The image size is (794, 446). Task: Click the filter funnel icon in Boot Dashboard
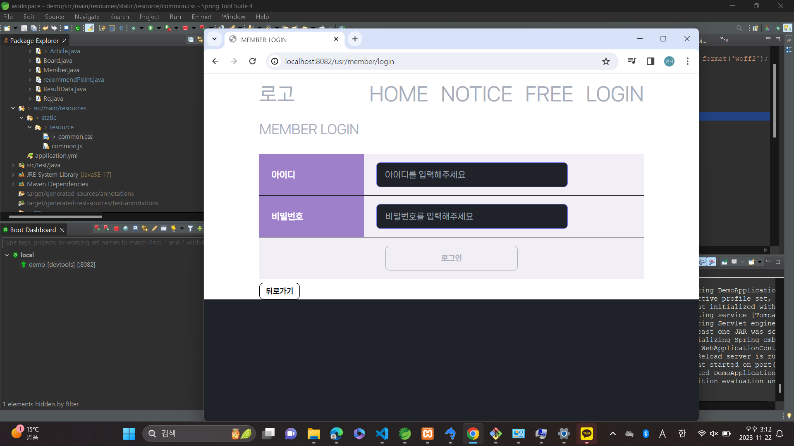[190, 228]
